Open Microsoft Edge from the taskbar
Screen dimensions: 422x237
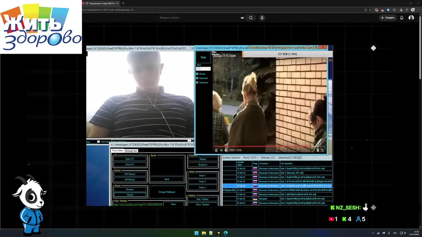(226, 233)
